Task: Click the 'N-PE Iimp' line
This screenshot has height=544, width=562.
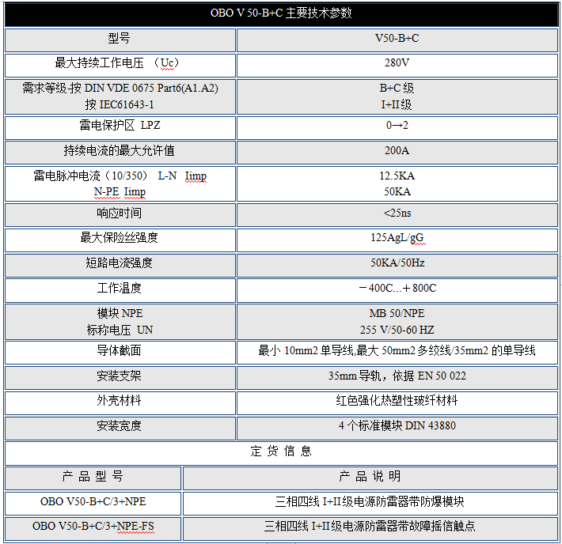Action: click(x=120, y=192)
